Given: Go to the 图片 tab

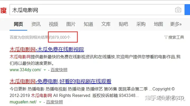Looking at the screenshot, I should [x=71, y=24].
